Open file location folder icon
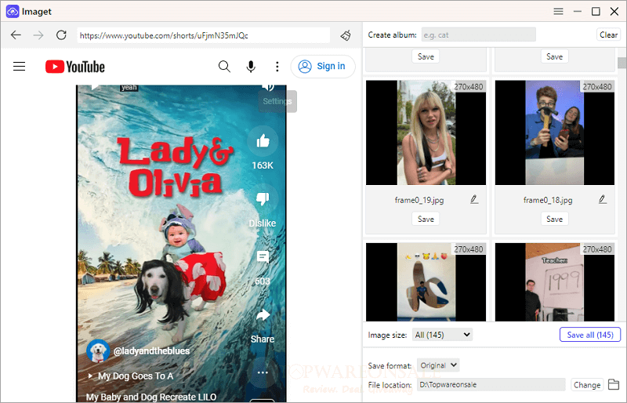 (614, 385)
